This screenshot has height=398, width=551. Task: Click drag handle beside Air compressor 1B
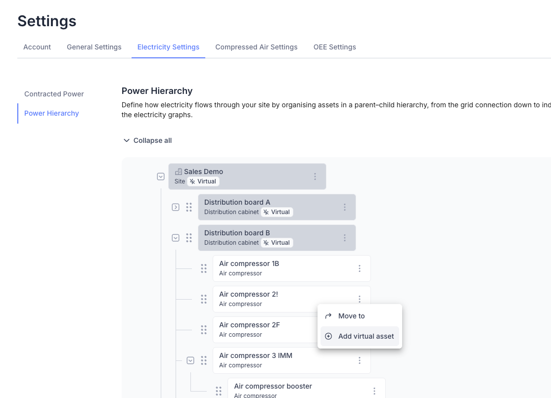point(204,268)
